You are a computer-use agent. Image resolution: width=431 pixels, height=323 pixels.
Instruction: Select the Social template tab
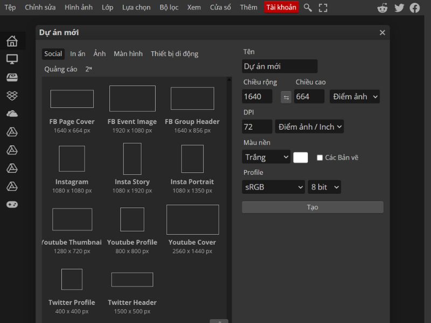coord(53,54)
